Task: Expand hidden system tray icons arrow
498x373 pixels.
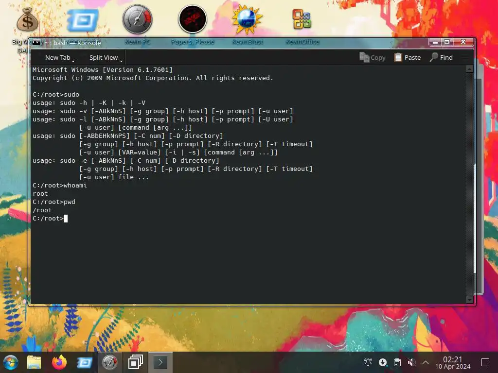Action: [426, 362]
